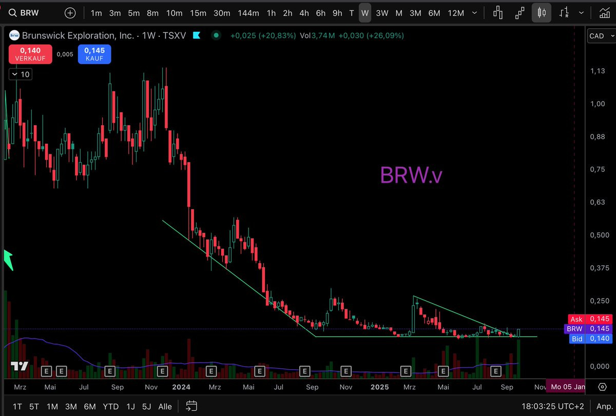Set date range to 1T
Image resolution: width=616 pixels, height=416 pixels.
17,406
